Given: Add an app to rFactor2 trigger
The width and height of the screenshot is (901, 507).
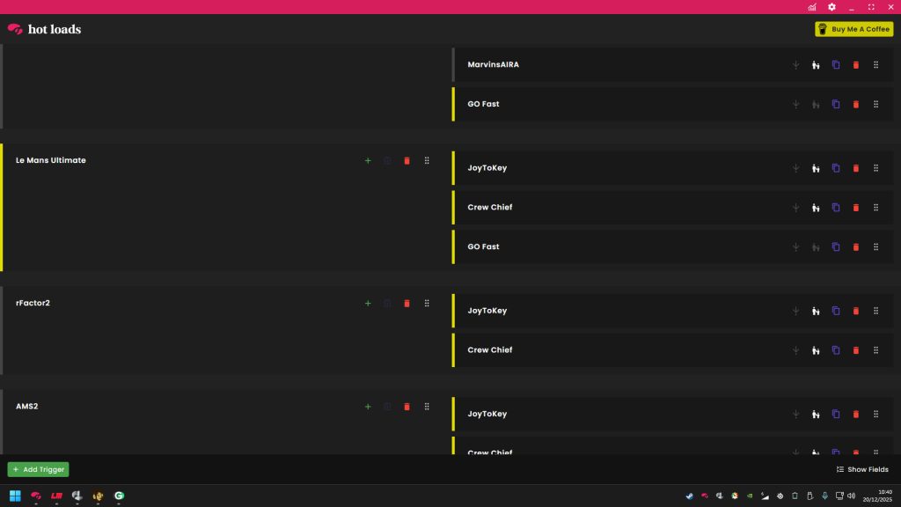Looking at the screenshot, I should [368, 304].
